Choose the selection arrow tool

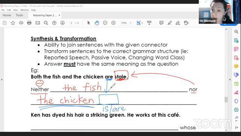coord(88,23)
